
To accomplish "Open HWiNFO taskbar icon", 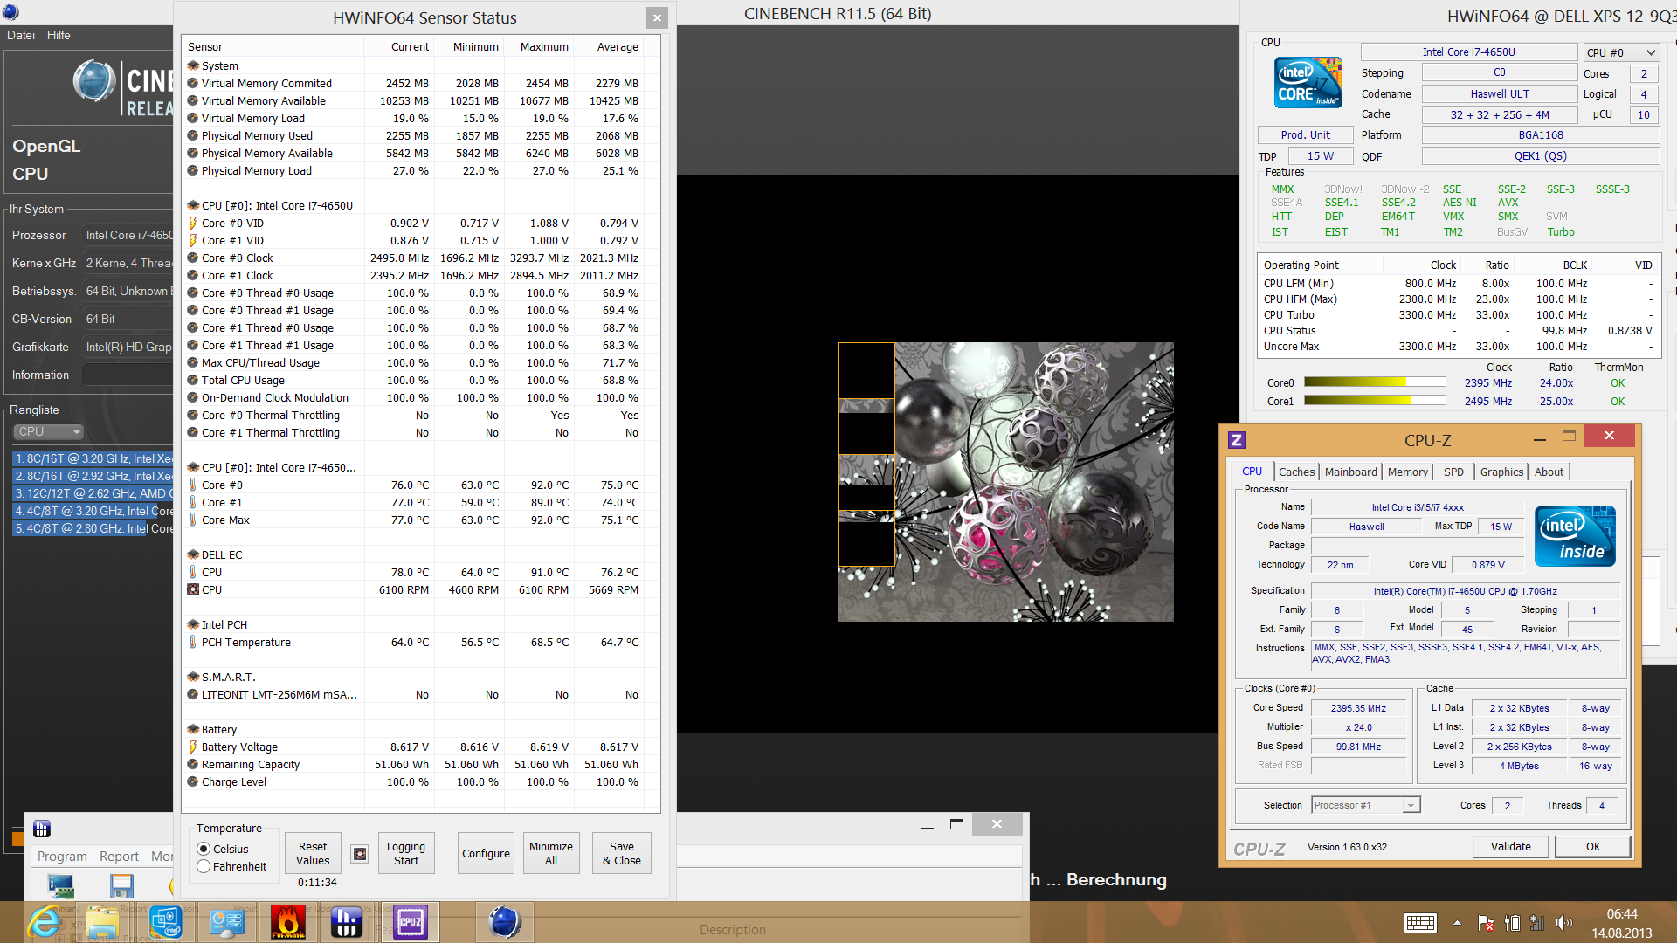I will click(x=347, y=922).
